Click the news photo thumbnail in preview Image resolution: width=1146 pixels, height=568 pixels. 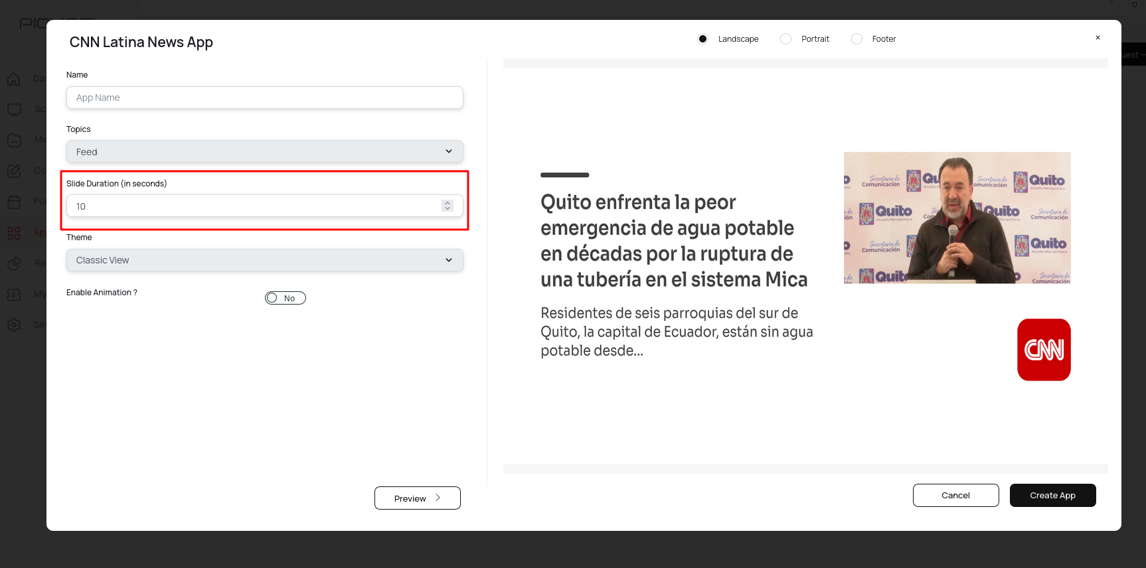(957, 218)
